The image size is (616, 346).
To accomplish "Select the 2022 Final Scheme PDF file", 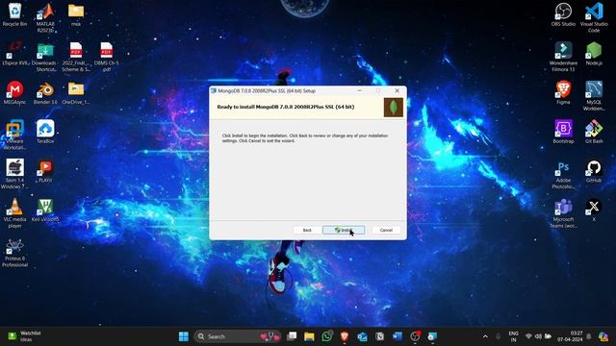I will 76,57.
